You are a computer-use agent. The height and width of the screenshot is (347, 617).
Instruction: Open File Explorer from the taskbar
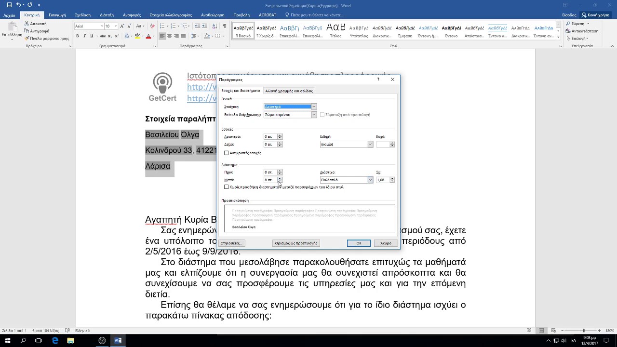pos(71,341)
